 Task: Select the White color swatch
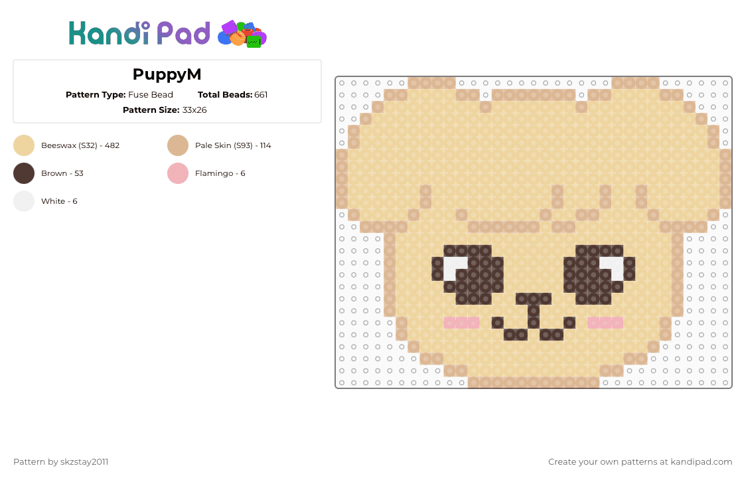pyautogui.click(x=24, y=201)
